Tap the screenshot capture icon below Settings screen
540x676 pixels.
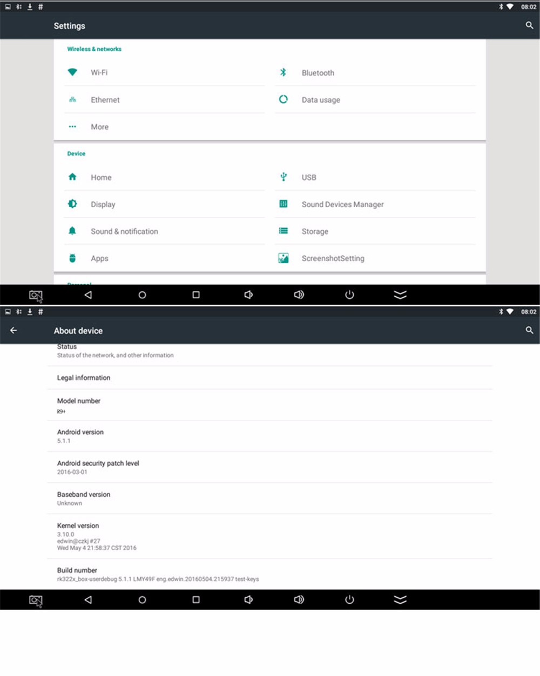tap(36, 295)
